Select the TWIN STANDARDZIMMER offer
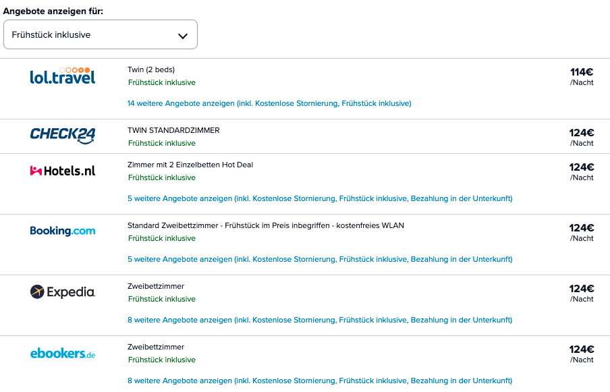The width and height of the screenshot is (610, 392). coord(173,130)
